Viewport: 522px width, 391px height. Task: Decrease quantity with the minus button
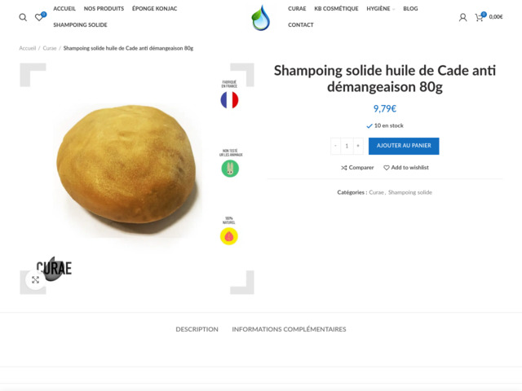click(335, 146)
